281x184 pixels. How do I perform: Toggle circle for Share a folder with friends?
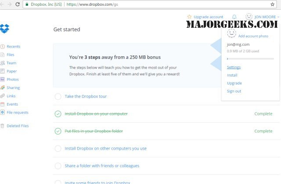(58, 166)
